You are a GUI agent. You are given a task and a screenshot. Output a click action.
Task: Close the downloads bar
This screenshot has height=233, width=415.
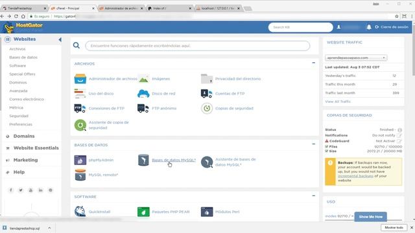pos(412,227)
